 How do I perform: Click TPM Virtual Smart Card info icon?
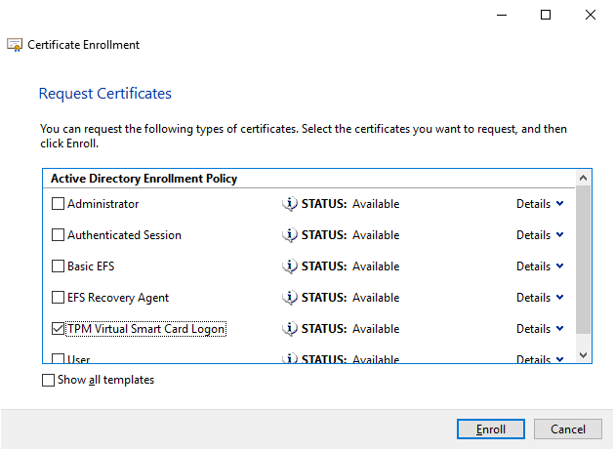(289, 329)
